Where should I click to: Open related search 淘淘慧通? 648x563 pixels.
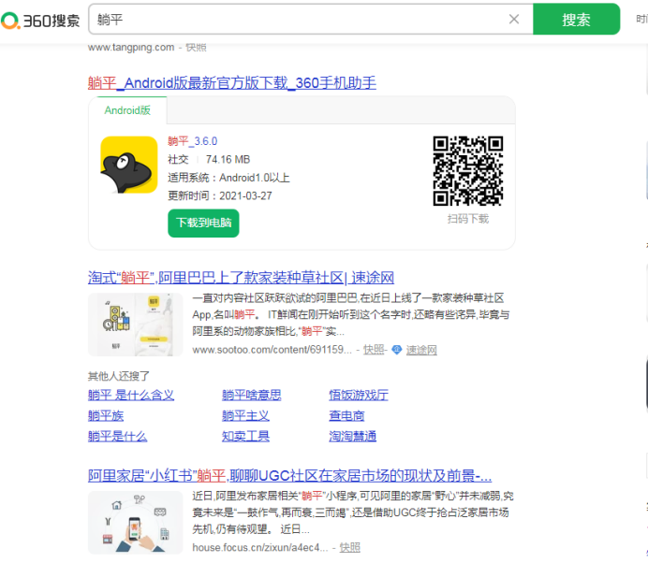click(352, 437)
